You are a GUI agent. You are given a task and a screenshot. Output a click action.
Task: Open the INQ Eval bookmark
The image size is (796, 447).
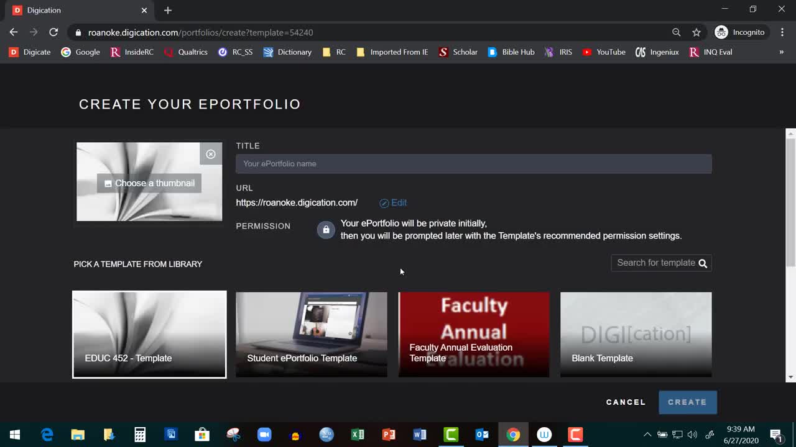(711, 52)
